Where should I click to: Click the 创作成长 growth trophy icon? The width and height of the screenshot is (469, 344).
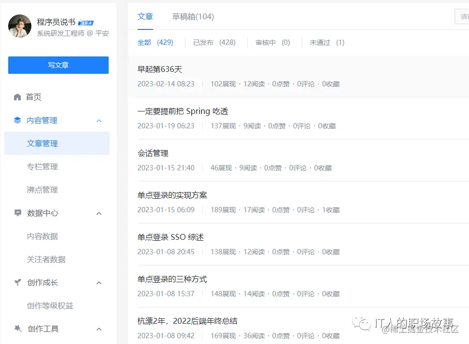18,283
